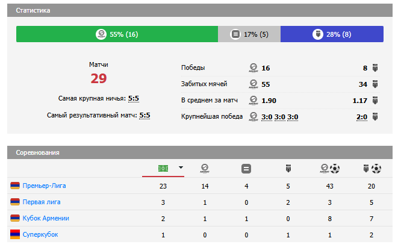Open the sort arrow beside matches column
The height and width of the screenshot is (247, 398).
(180, 168)
